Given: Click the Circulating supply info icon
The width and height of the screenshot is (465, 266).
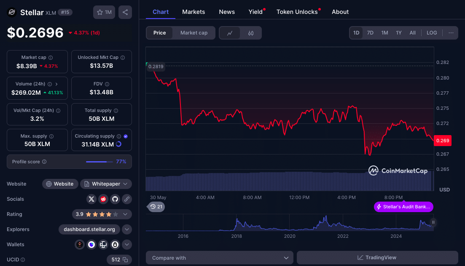Looking at the screenshot, I should tap(119, 136).
